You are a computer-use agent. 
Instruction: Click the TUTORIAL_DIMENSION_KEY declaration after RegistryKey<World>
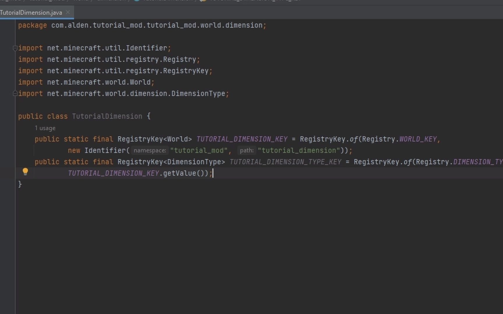point(242,139)
